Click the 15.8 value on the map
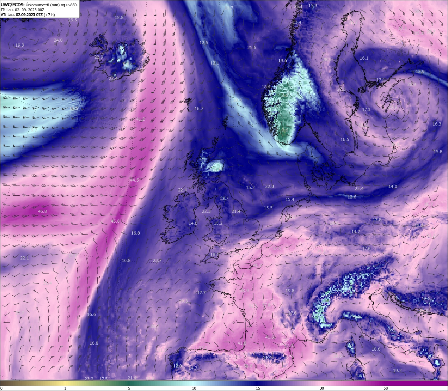 (x=438, y=152)
